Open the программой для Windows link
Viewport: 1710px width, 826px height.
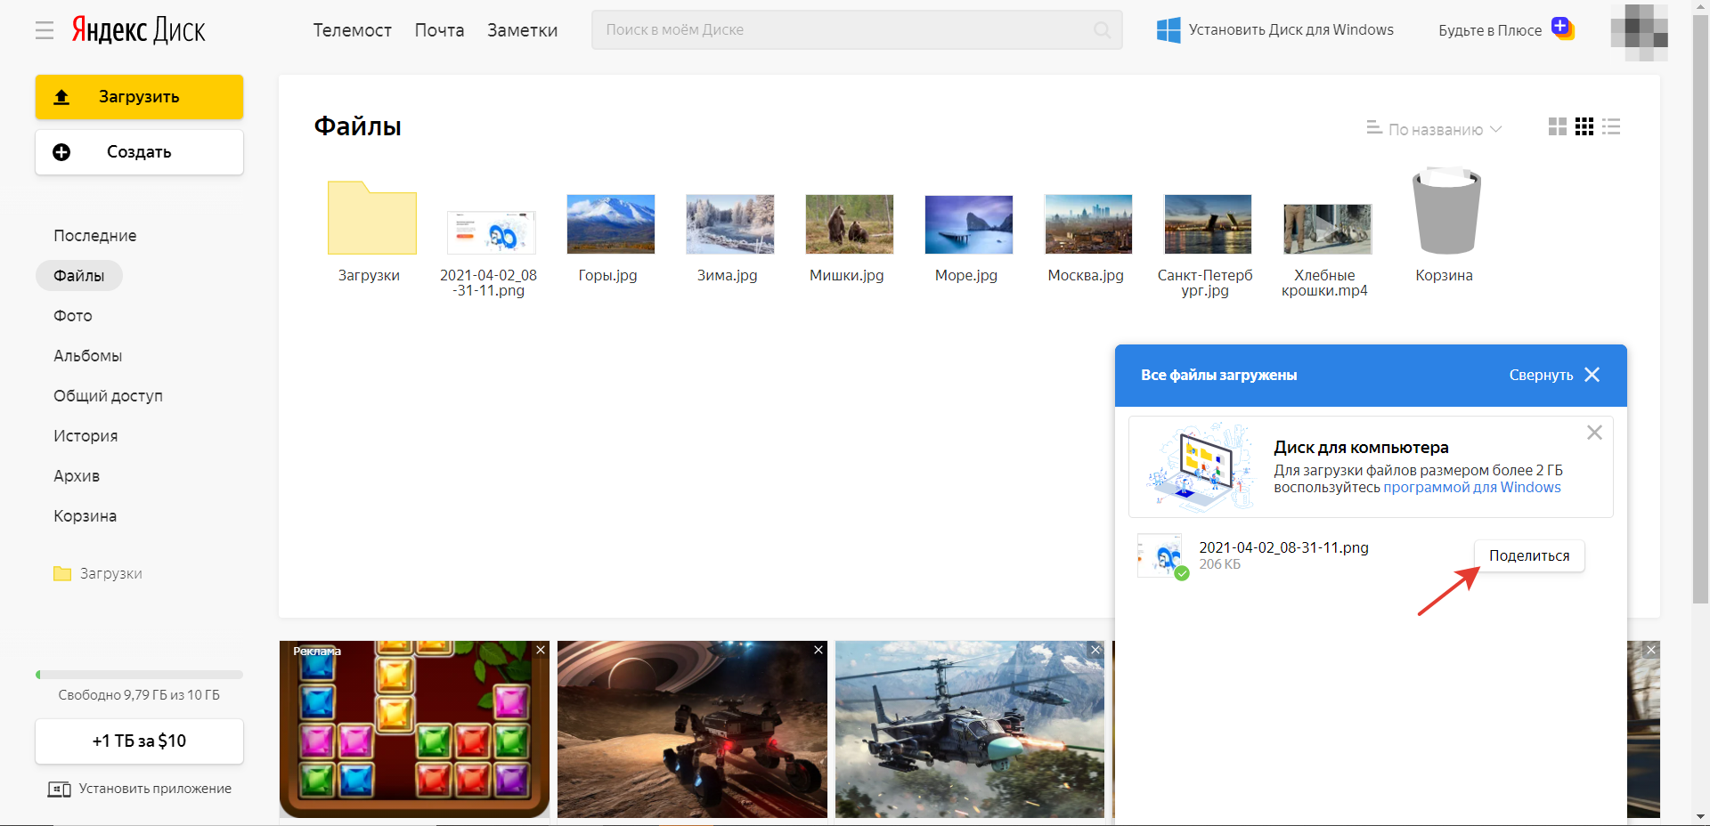pyautogui.click(x=1471, y=488)
